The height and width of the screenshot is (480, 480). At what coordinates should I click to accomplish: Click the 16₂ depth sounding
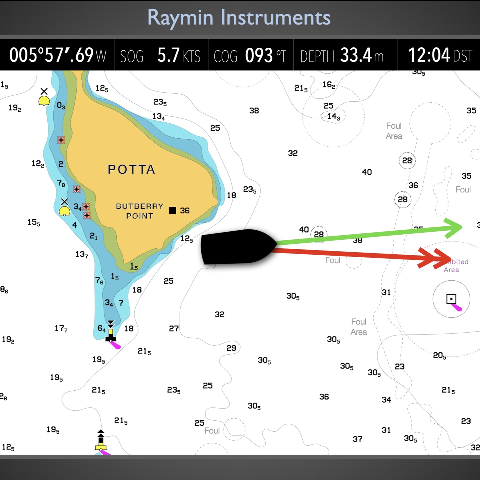click(x=328, y=85)
